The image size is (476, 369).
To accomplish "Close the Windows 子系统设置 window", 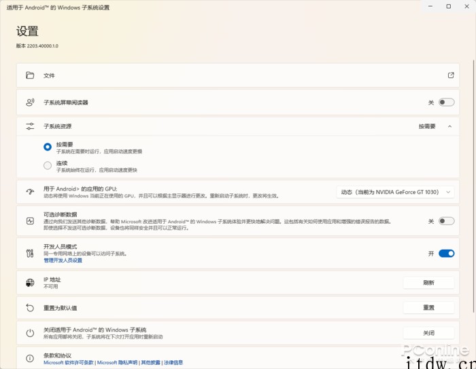I will 466,6.
